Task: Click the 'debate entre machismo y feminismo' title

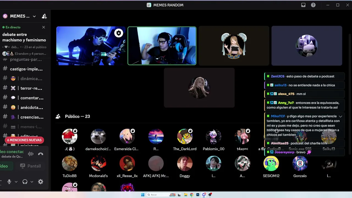Action: click(24, 37)
